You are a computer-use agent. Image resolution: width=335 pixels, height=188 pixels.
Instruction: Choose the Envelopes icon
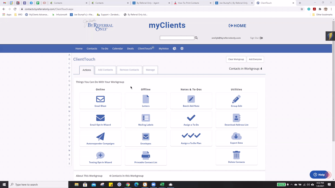(146, 137)
